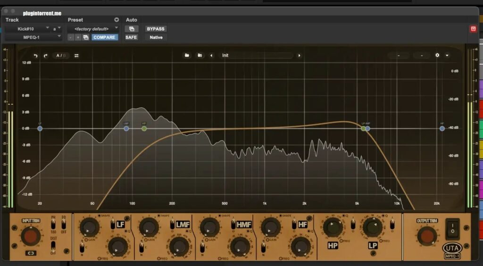The width and height of the screenshot is (483, 266).
Task: Toggle the LP filter on/off switch
Action: pyautogui.click(x=392, y=224)
